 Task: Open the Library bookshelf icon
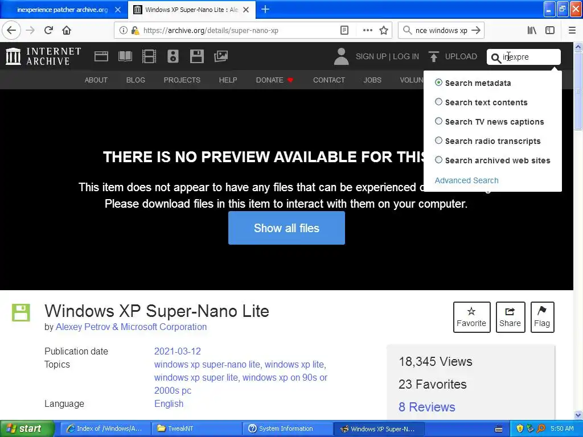532,31
